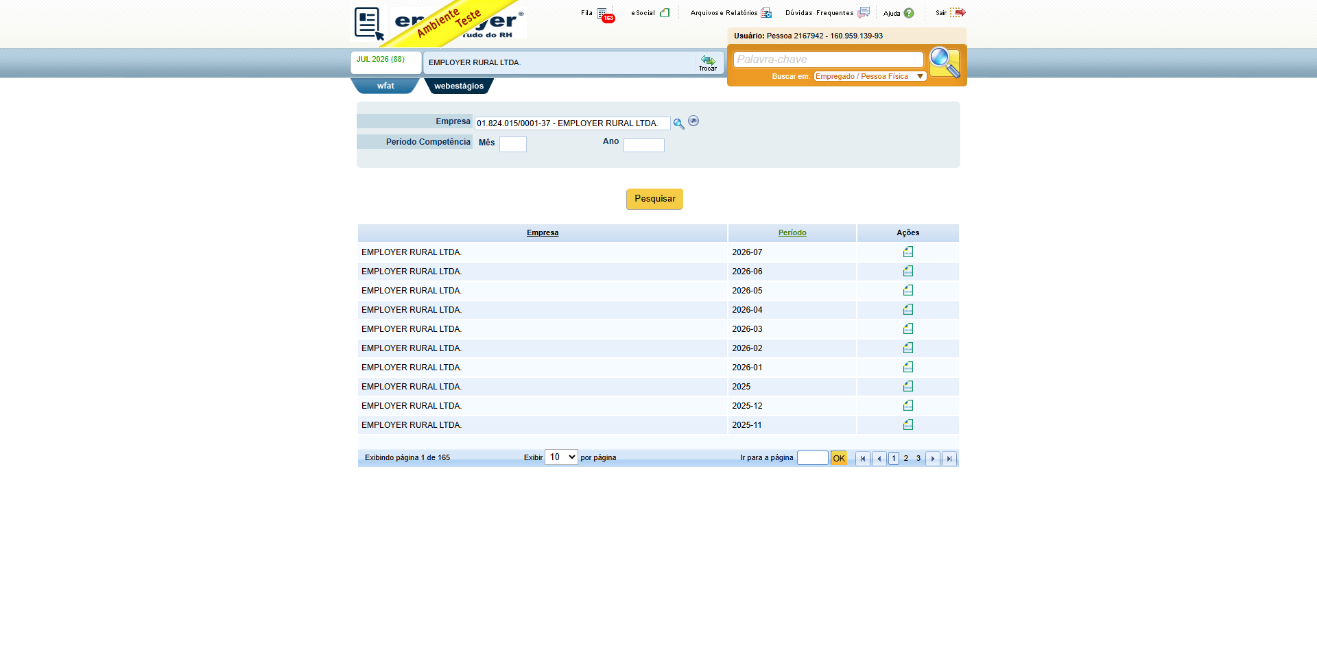
Task: Focus the Empresa input field
Action: point(573,123)
